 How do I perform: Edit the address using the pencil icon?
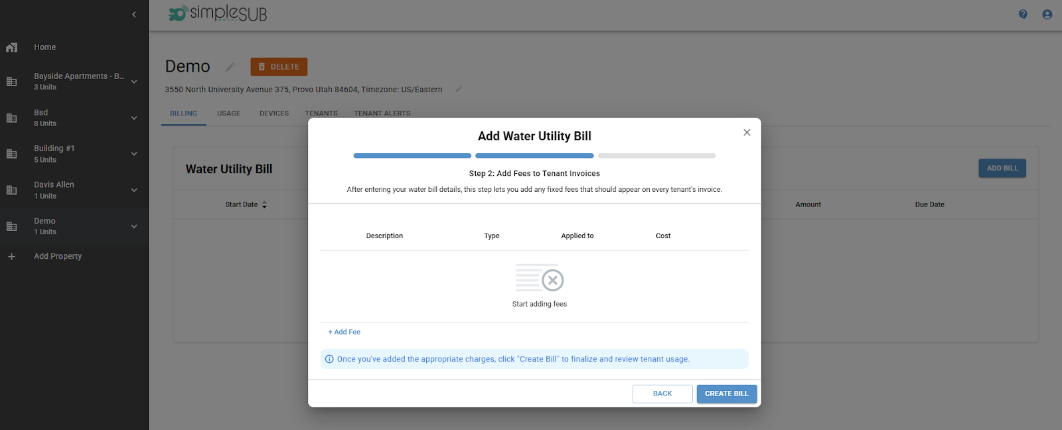[x=458, y=90]
